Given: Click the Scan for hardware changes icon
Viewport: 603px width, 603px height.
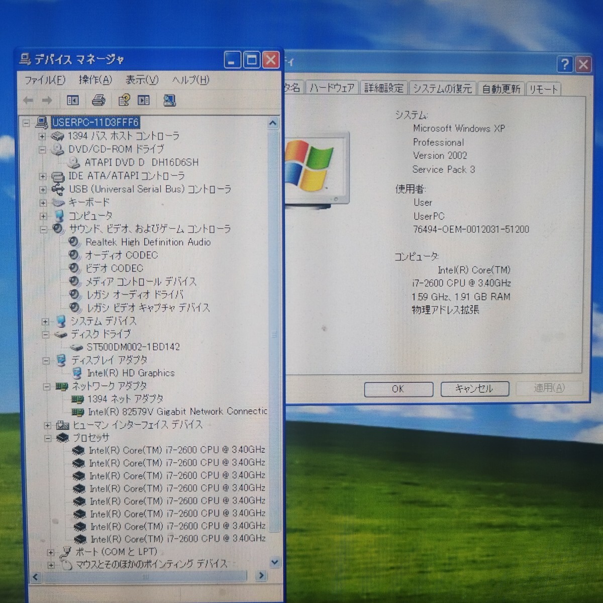Looking at the screenshot, I should [169, 100].
